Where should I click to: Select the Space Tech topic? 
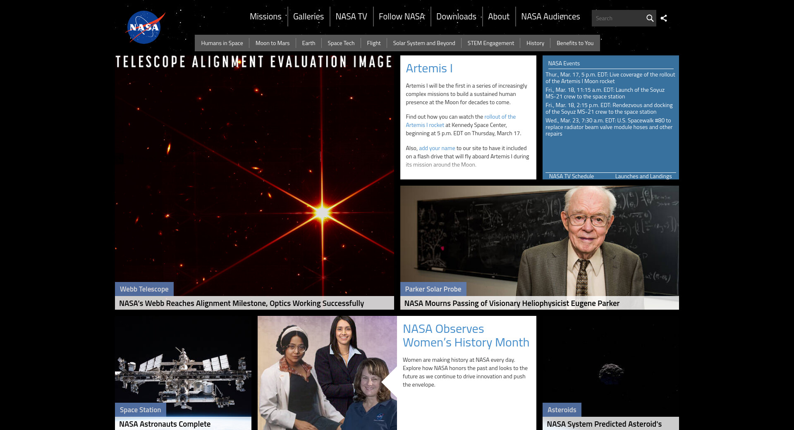pos(341,43)
